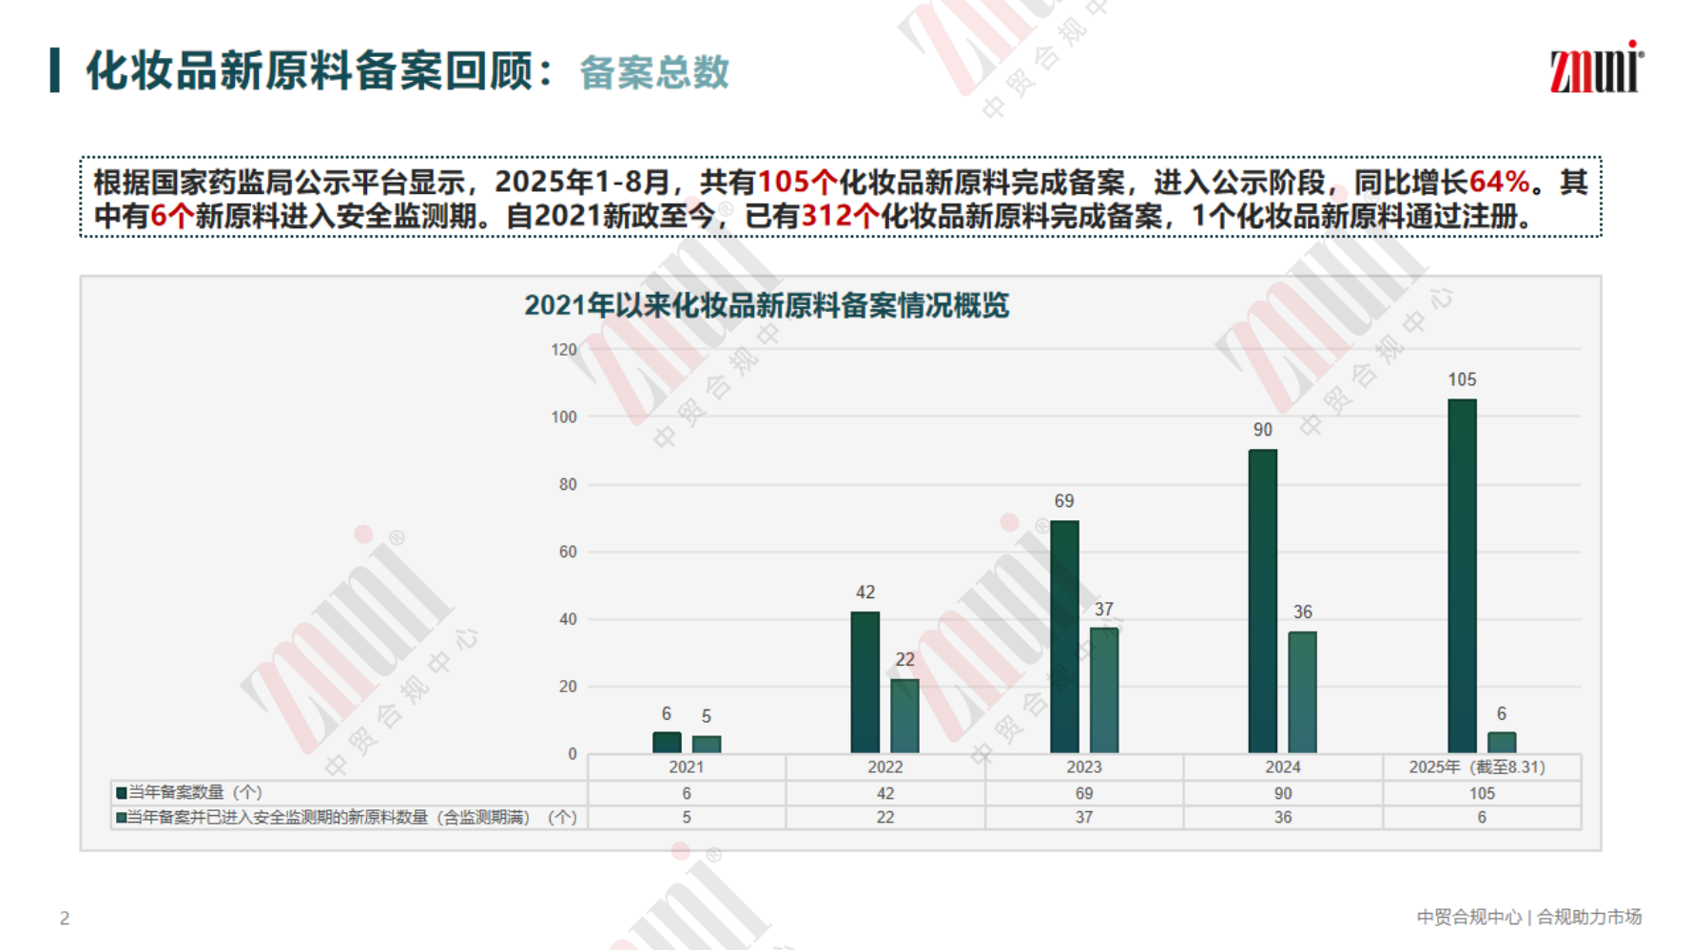Image resolution: width=1691 pixels, height=951 pixels.
Task: Click the 2024 column header in data table
Action: coord(1283,767)
